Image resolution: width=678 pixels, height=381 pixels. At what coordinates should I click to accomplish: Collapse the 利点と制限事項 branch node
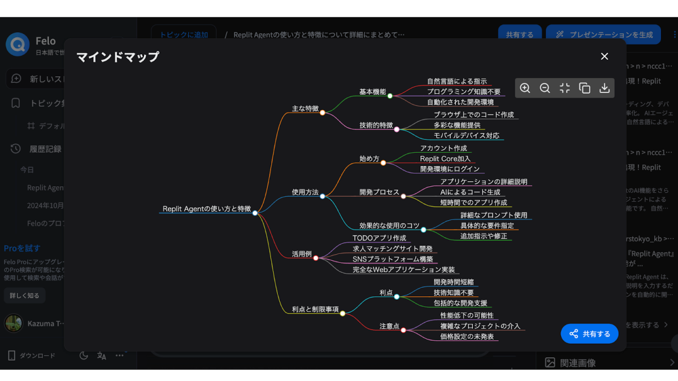click(x=342, y=313)
